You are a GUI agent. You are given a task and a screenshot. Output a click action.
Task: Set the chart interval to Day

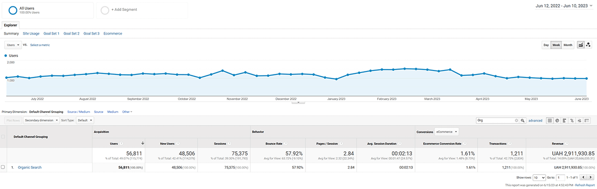[546, 45]
